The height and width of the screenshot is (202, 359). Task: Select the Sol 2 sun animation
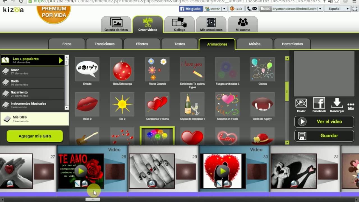coord(122,104)
